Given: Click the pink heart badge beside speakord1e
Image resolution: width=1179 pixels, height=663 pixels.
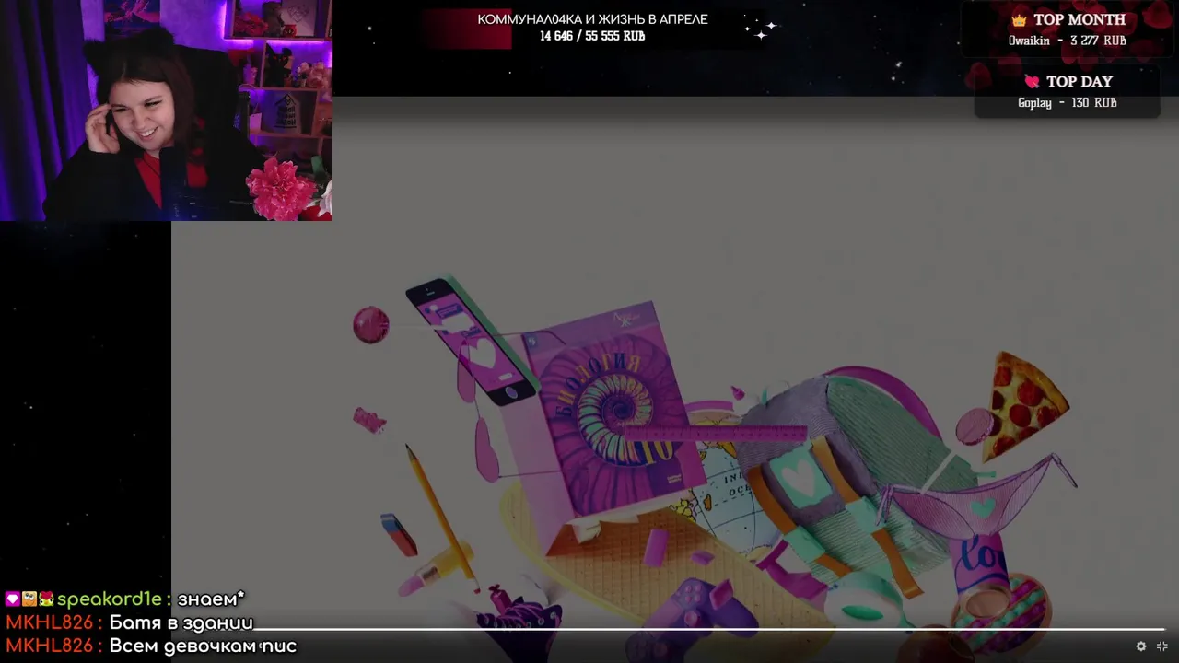Looking at the screenshot, I should click(x=12, y=599).
